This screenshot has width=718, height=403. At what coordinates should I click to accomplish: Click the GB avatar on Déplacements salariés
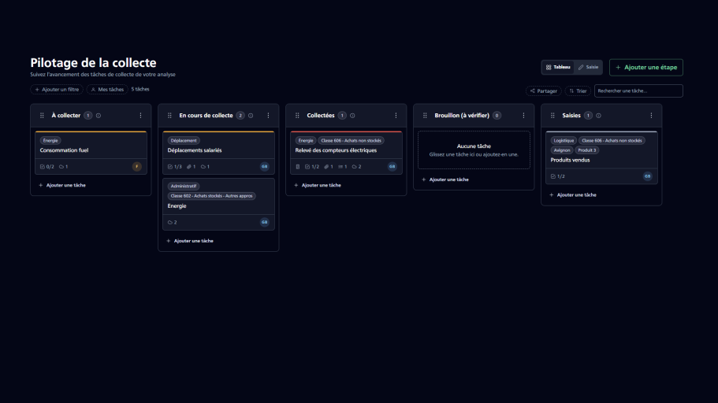point(265,167)
